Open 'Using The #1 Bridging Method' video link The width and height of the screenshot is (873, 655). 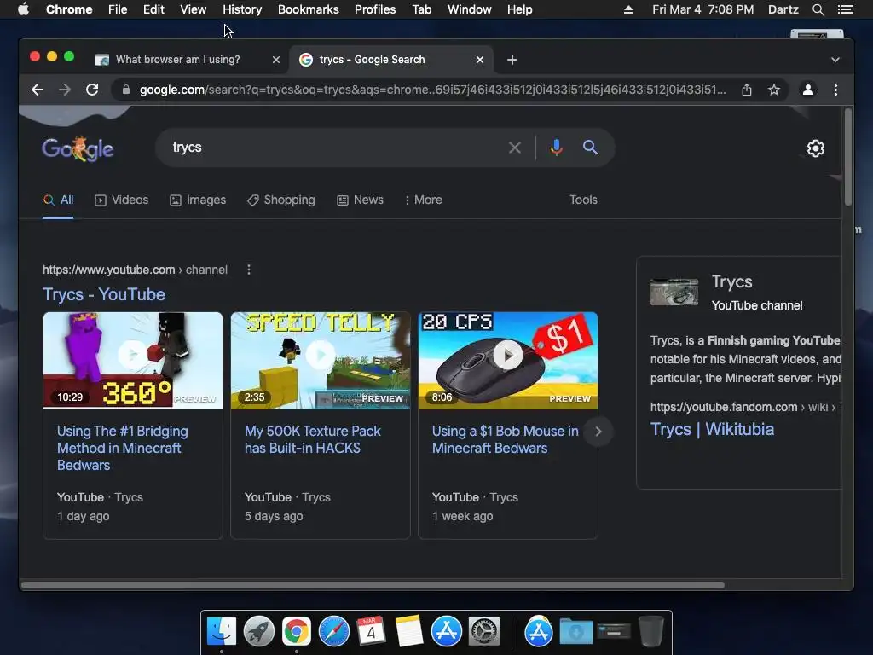123,448
